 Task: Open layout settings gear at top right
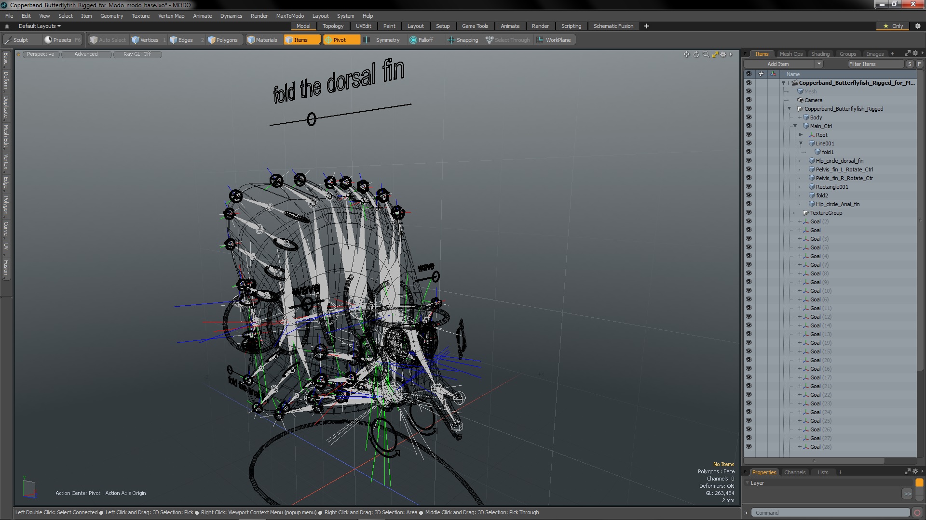click(x=917, y=26)
